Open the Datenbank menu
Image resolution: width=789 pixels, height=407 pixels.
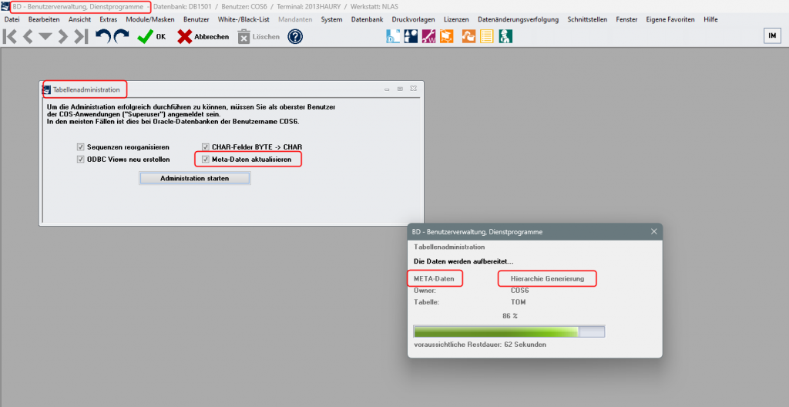coord(366,19)
